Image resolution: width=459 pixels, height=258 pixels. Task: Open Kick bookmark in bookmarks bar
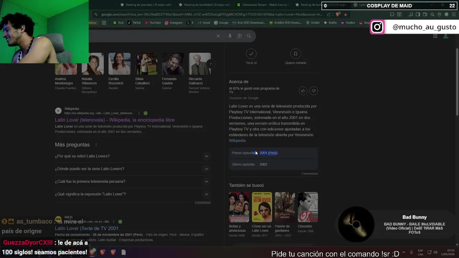point(118,23)
